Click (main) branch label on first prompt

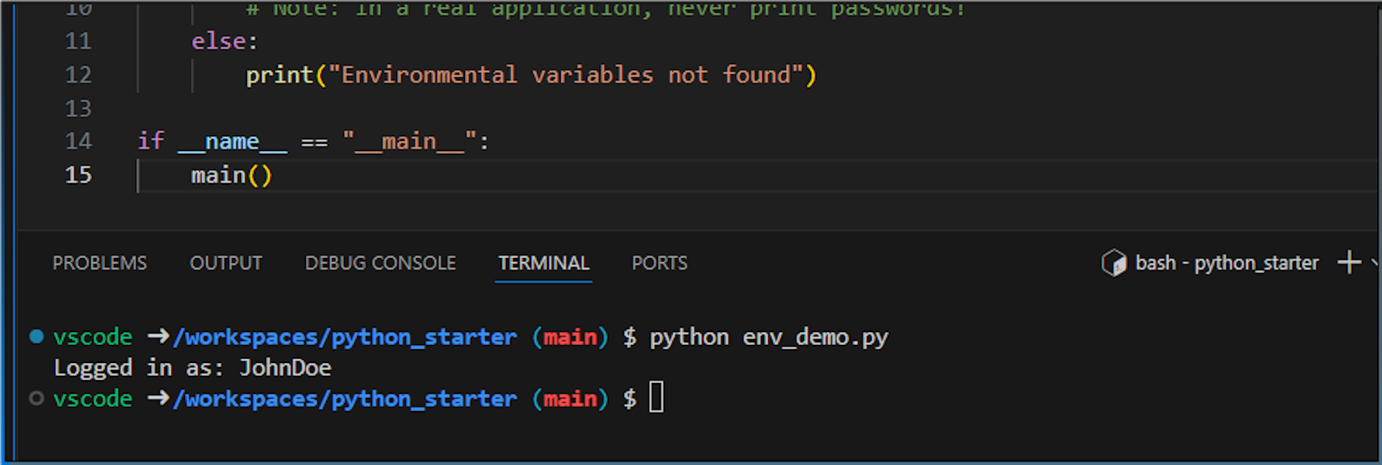(570, 337)
